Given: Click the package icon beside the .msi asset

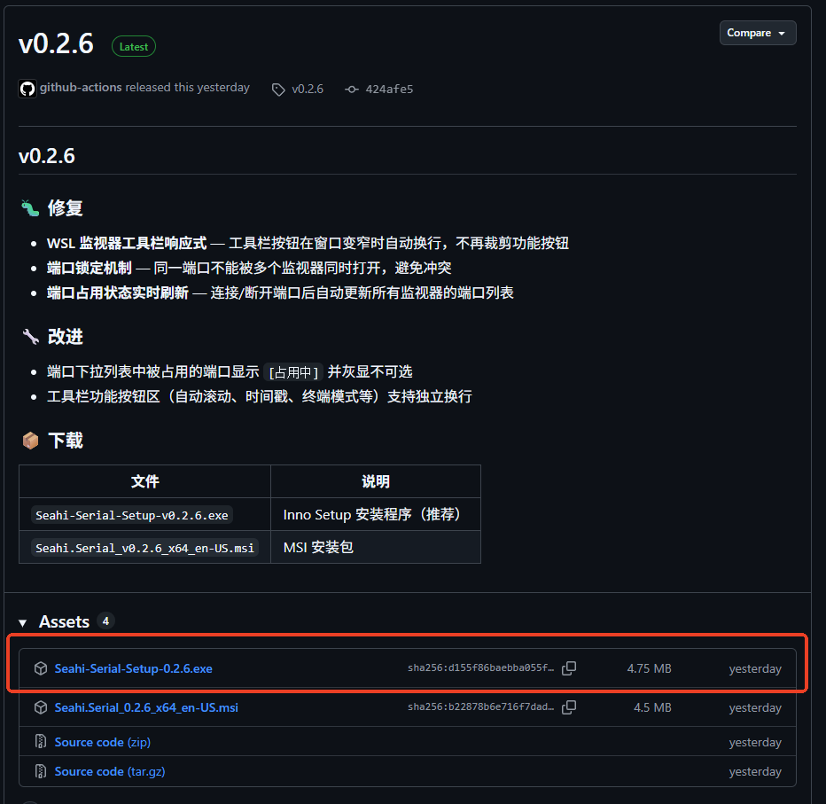Looking at the screenshot, I should 41,707.
